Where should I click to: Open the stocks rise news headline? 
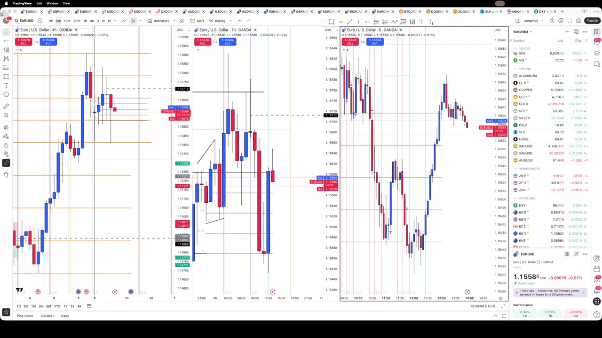click(x=549, y=292)
